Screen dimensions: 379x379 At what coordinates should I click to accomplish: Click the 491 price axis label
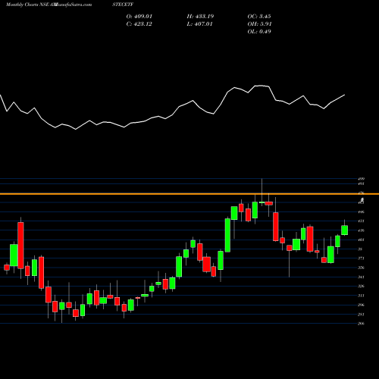tap(361, 183)
